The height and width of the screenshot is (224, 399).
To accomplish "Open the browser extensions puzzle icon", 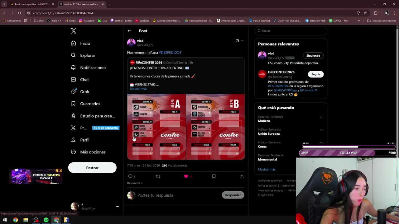I will (376, 13).
